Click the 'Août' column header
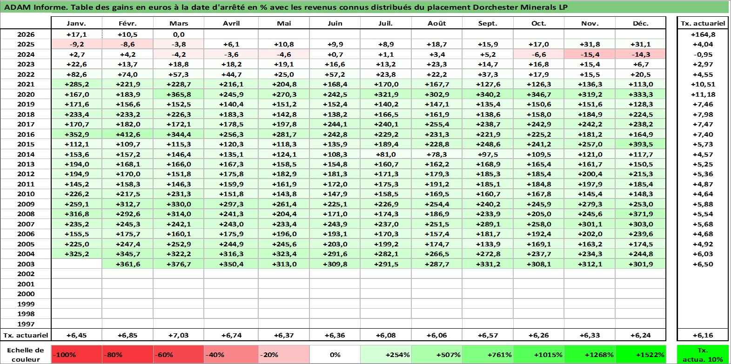Image resolution: width=731 pixels, height=364 pixels. (436, 23)
